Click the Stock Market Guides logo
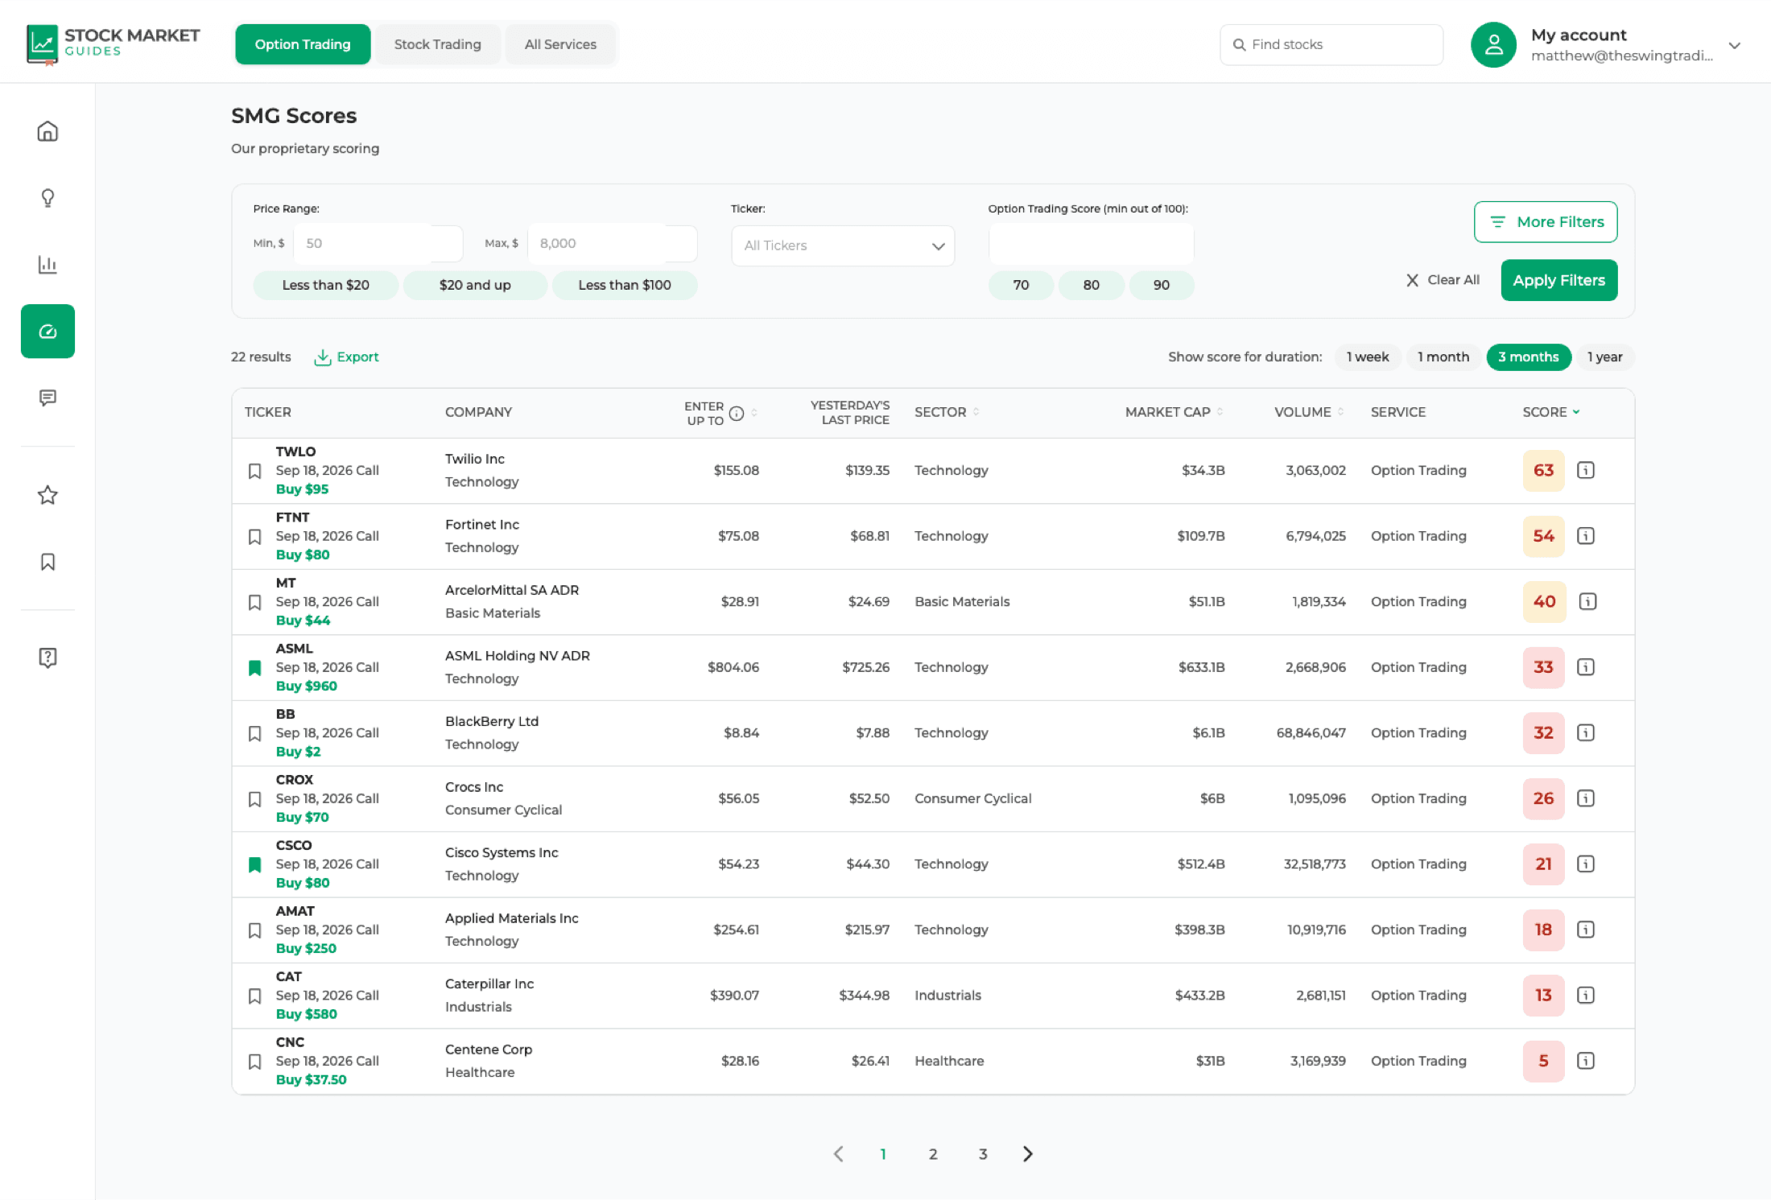Image resolution: width=1771 pixels, height=1200 pixels. coord(113,43)
